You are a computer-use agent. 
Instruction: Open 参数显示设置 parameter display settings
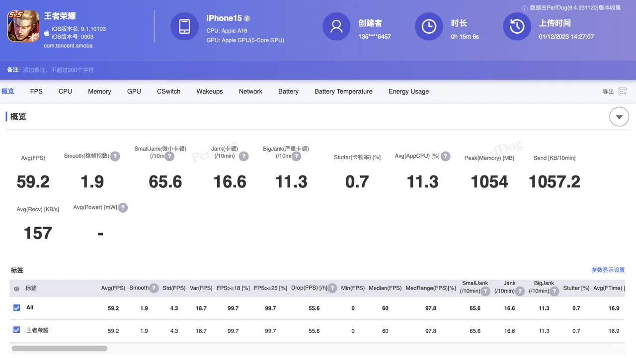(x=608, y=270)
